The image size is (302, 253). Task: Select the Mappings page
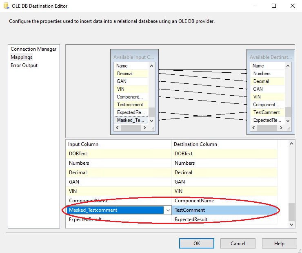pos(21,57)
